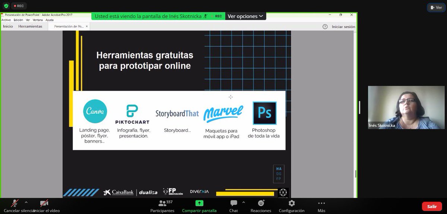Select the Presentación de PowerPoint document tab
447x214 pixels.
coord(69,26)
